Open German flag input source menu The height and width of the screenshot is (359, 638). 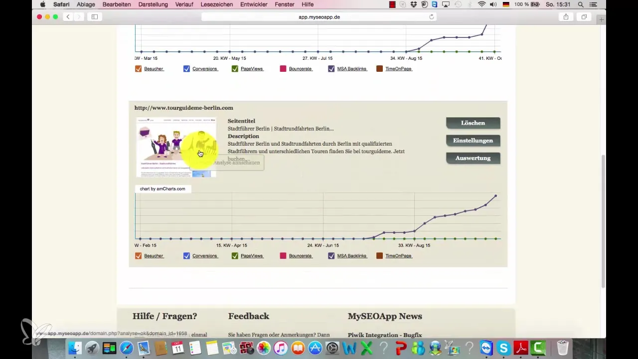click(x=506, y=4)
